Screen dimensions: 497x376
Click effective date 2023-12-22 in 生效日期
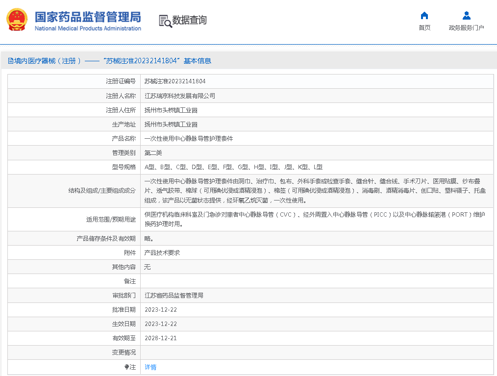click(x=161, y=324)
